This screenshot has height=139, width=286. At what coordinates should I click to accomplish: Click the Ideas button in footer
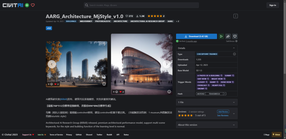tap(276, 135)
